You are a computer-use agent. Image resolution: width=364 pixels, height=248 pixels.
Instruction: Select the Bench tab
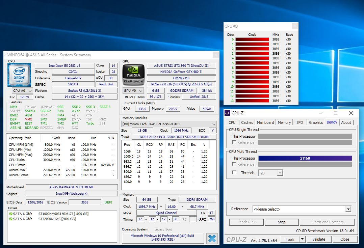pyautogui.click(x=332, y=122)
